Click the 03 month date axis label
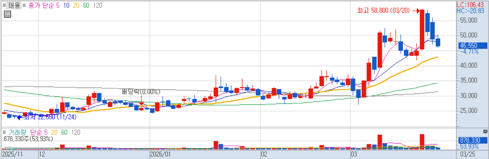Screen dimensions: 489x159 pyautogui.click(x=355, y=154)
